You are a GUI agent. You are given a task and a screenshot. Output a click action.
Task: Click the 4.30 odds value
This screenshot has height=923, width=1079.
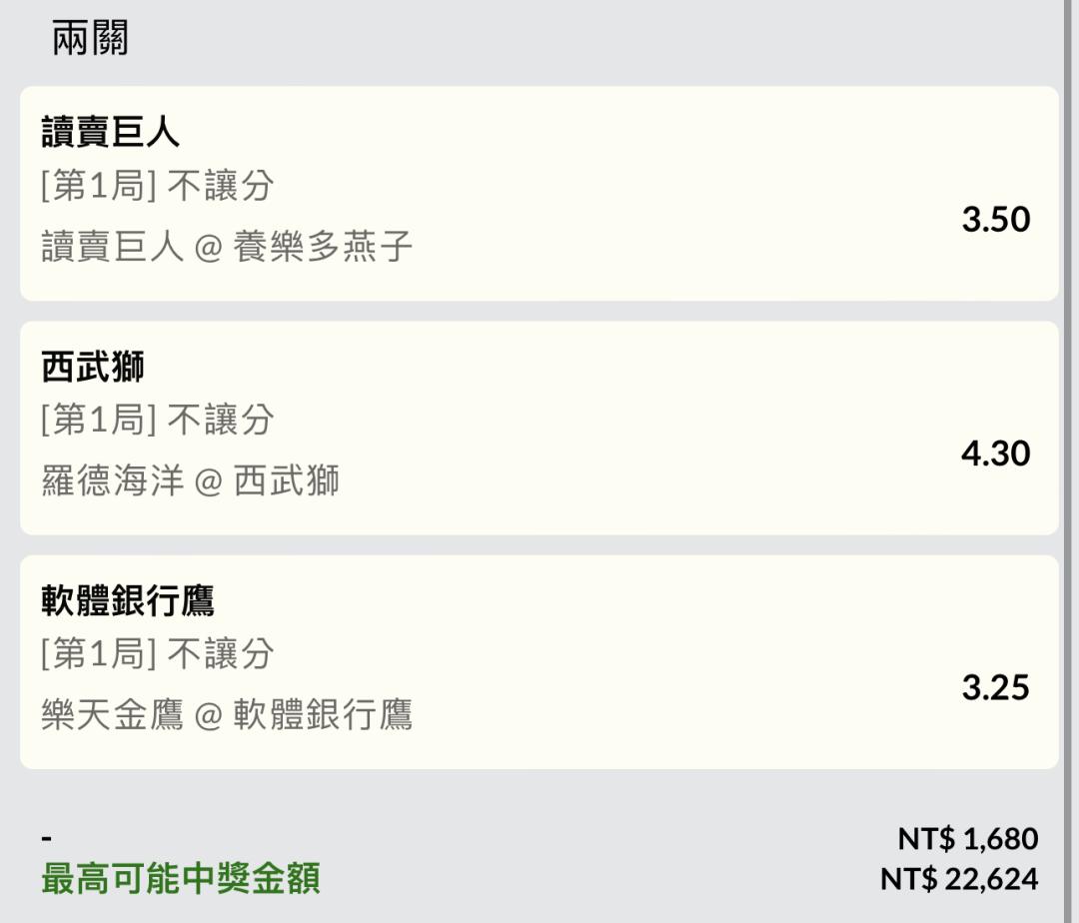tap(995, 454)
